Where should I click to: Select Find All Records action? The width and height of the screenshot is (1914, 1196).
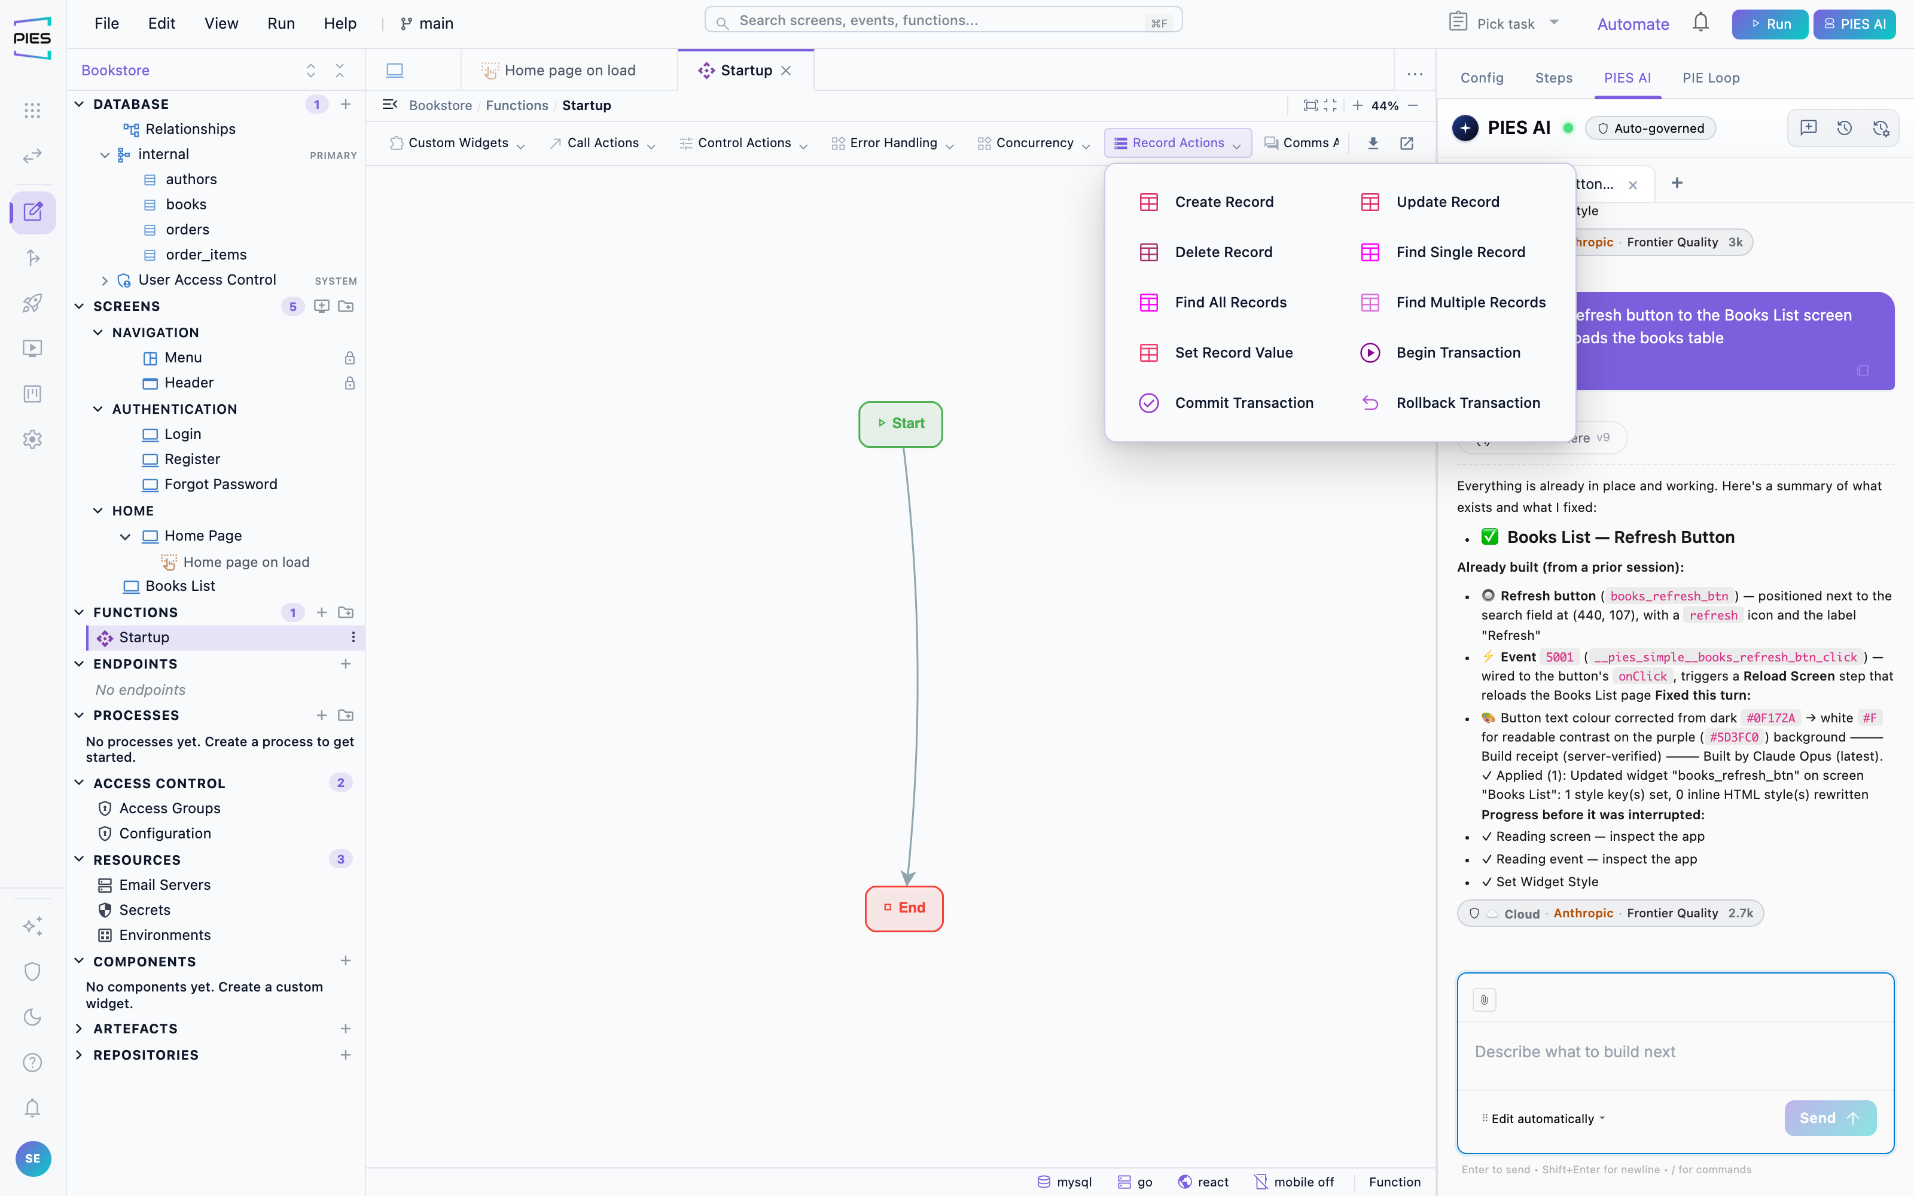coord(1212,302)
